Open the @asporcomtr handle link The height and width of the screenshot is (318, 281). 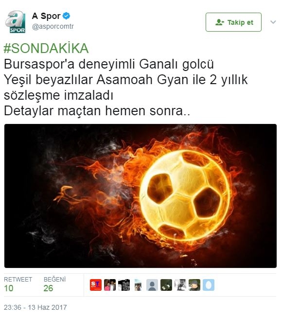pyautogui.click(x=53, y=26)
